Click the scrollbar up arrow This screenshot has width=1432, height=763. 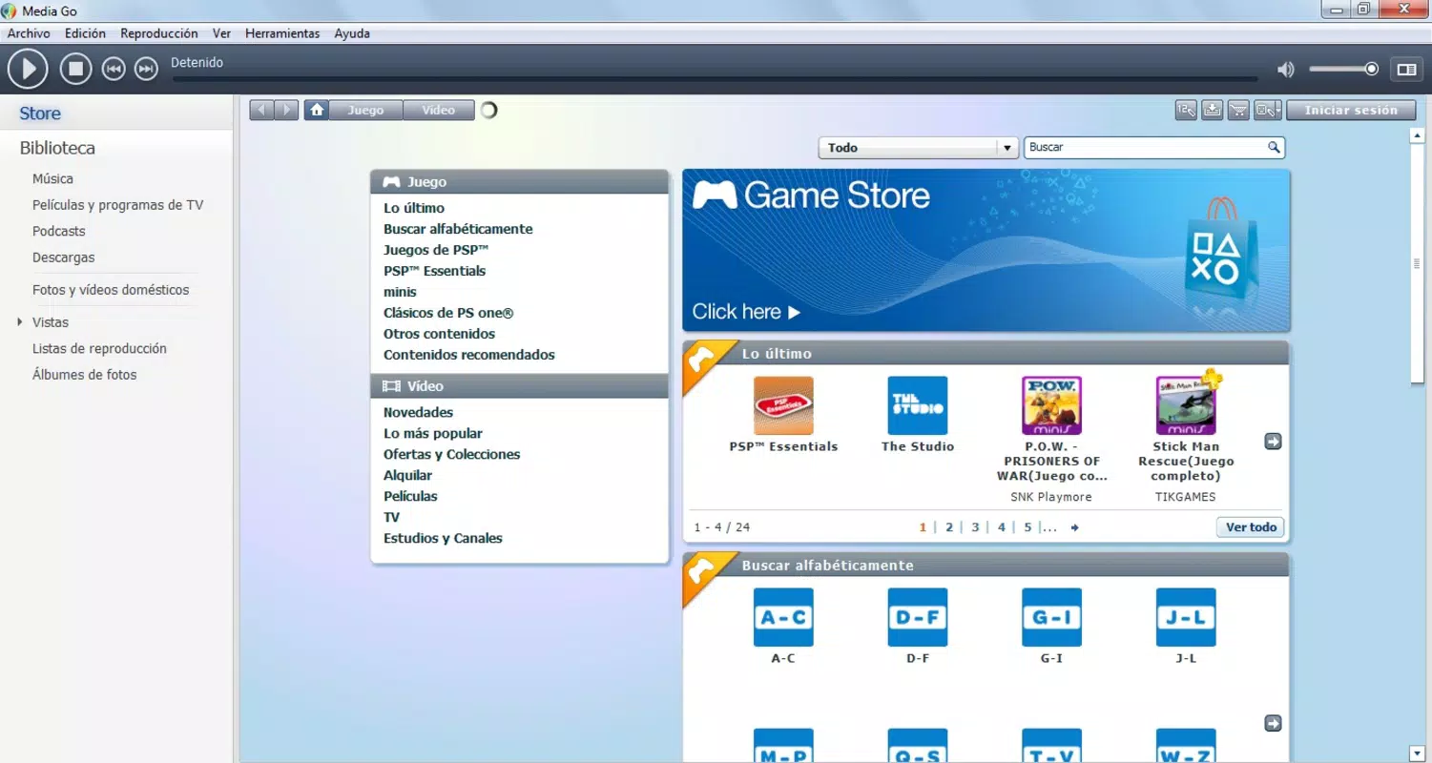1417,135
